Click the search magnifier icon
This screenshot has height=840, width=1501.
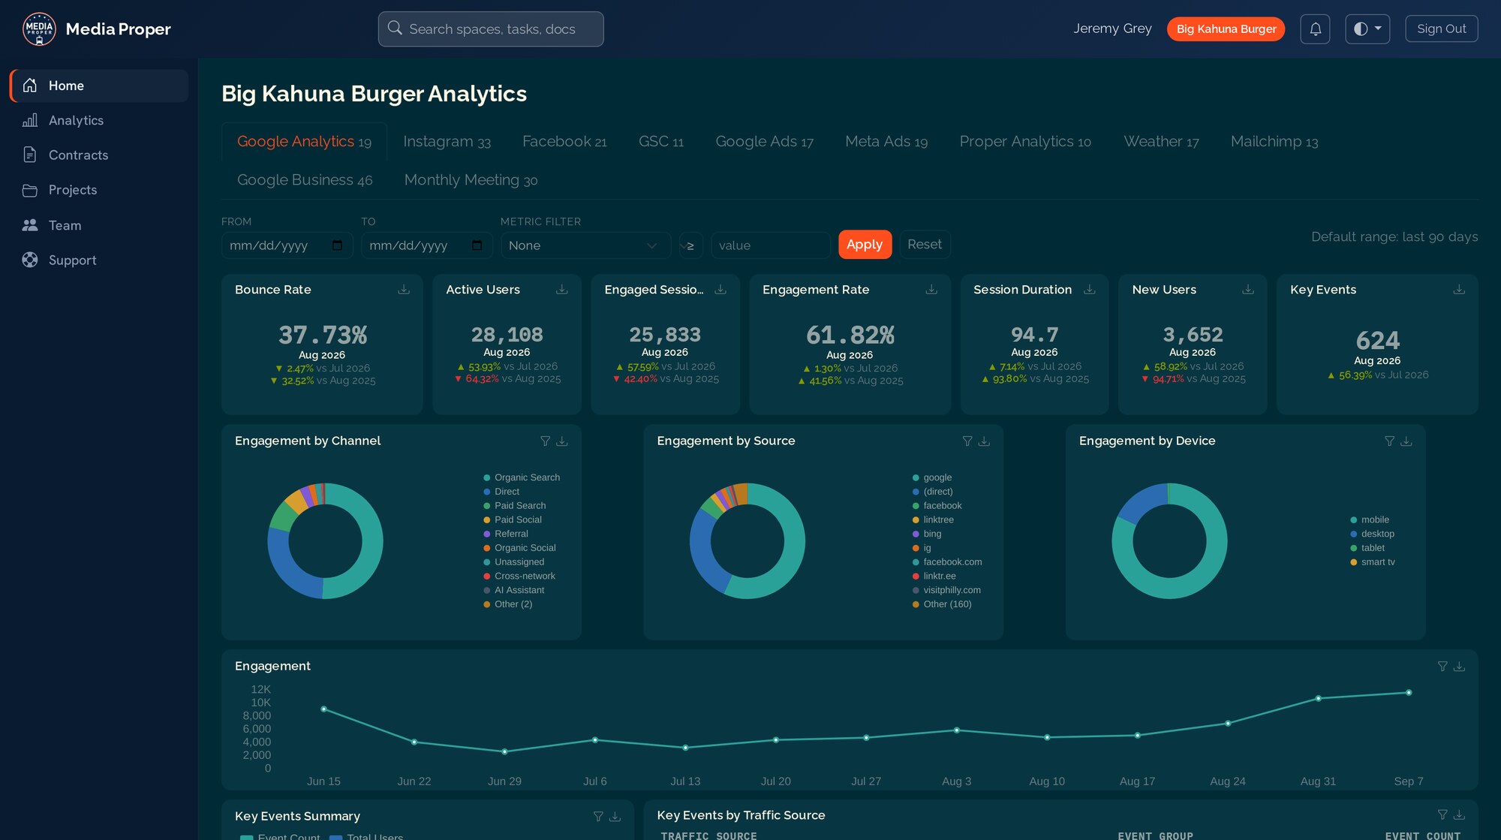click(395, 29)
